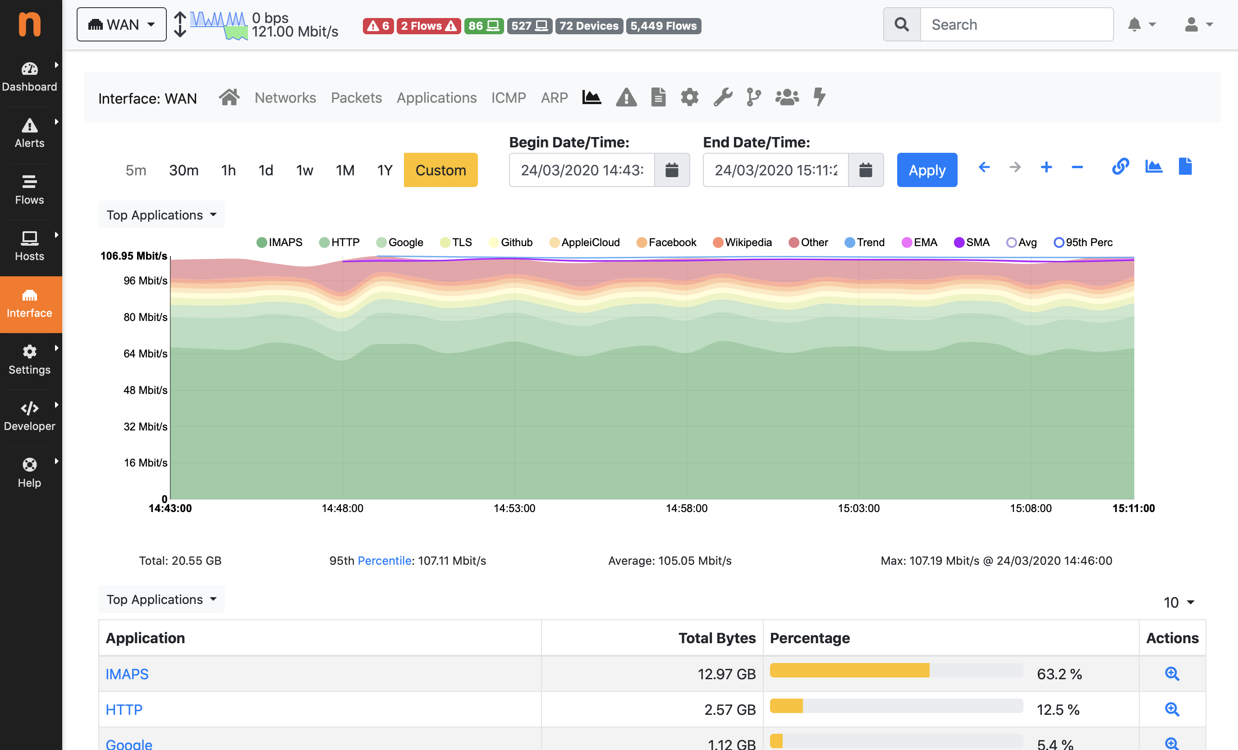Switch to the Packets tab
This screenshot has width=1238, height=750.
point(356,97)
